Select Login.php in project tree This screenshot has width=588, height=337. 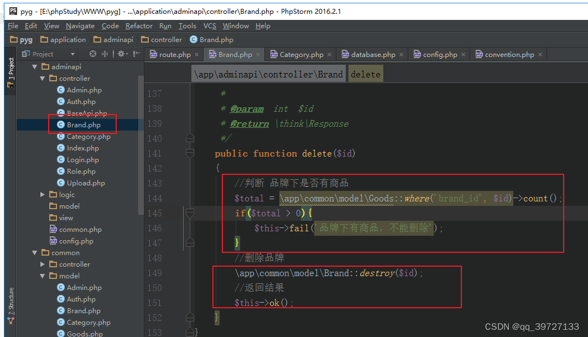pos(78,160)
